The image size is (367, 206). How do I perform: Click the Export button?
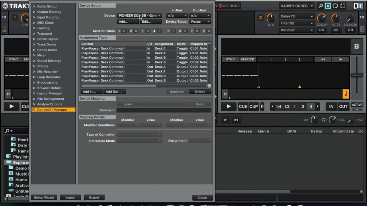pyautogui.click(x=94, y=197)
